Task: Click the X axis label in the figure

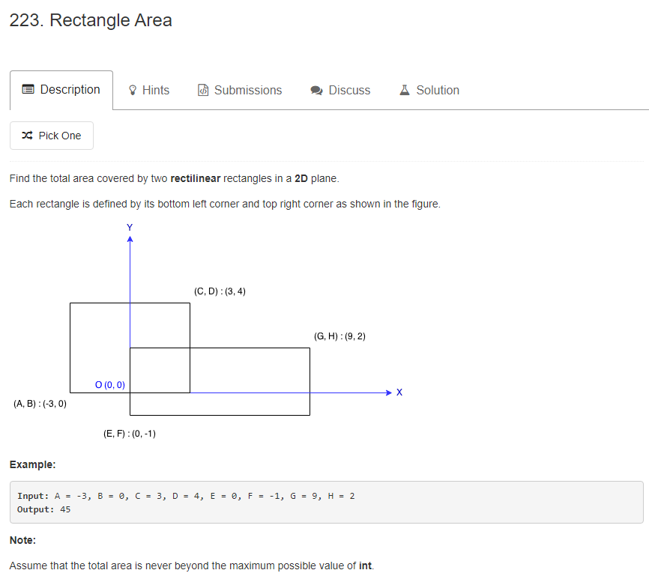Action: click(x=399, y=392)
